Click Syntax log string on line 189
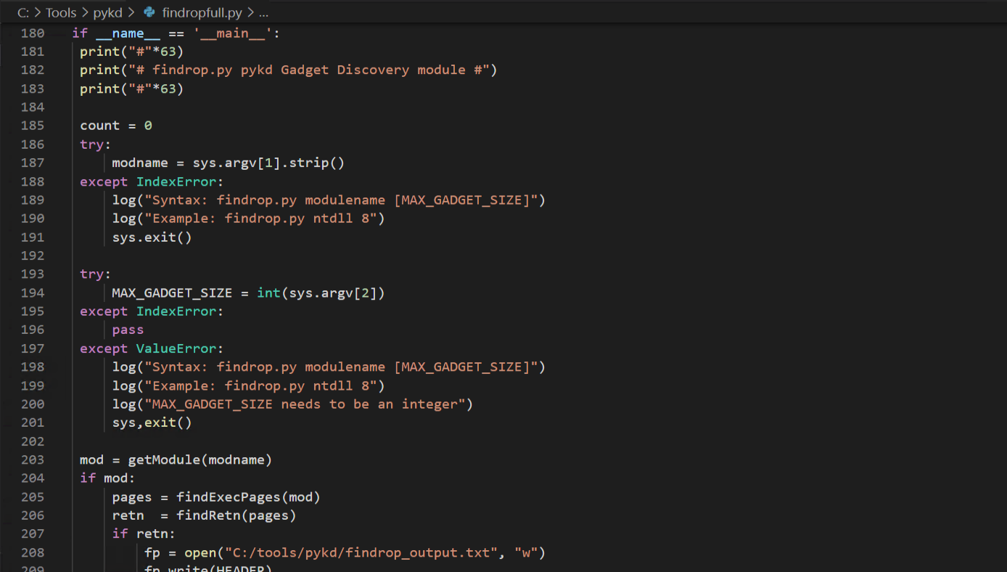1007x572 pixels. [x=341, y=200]
